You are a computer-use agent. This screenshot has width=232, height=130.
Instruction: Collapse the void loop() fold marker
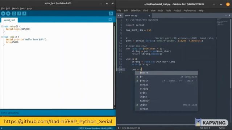(x=2, y=37)
